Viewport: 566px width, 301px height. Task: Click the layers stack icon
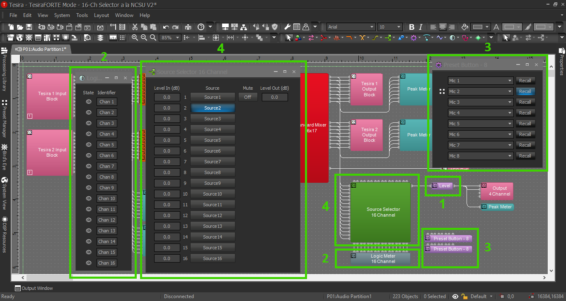click(100, 38)
